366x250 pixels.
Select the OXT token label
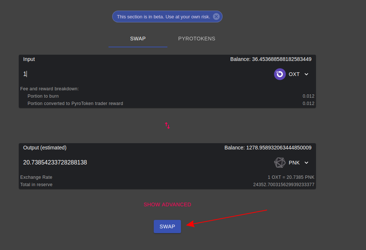[x=294, y=74]
